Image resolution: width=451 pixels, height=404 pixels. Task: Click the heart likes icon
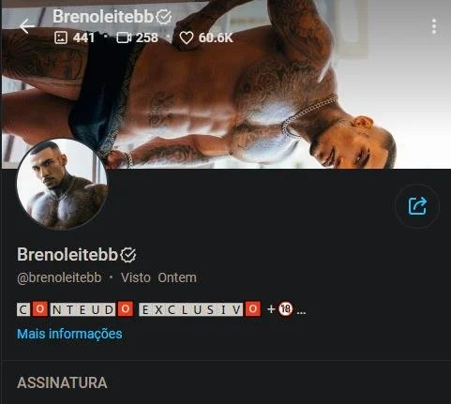coord(187,37)
